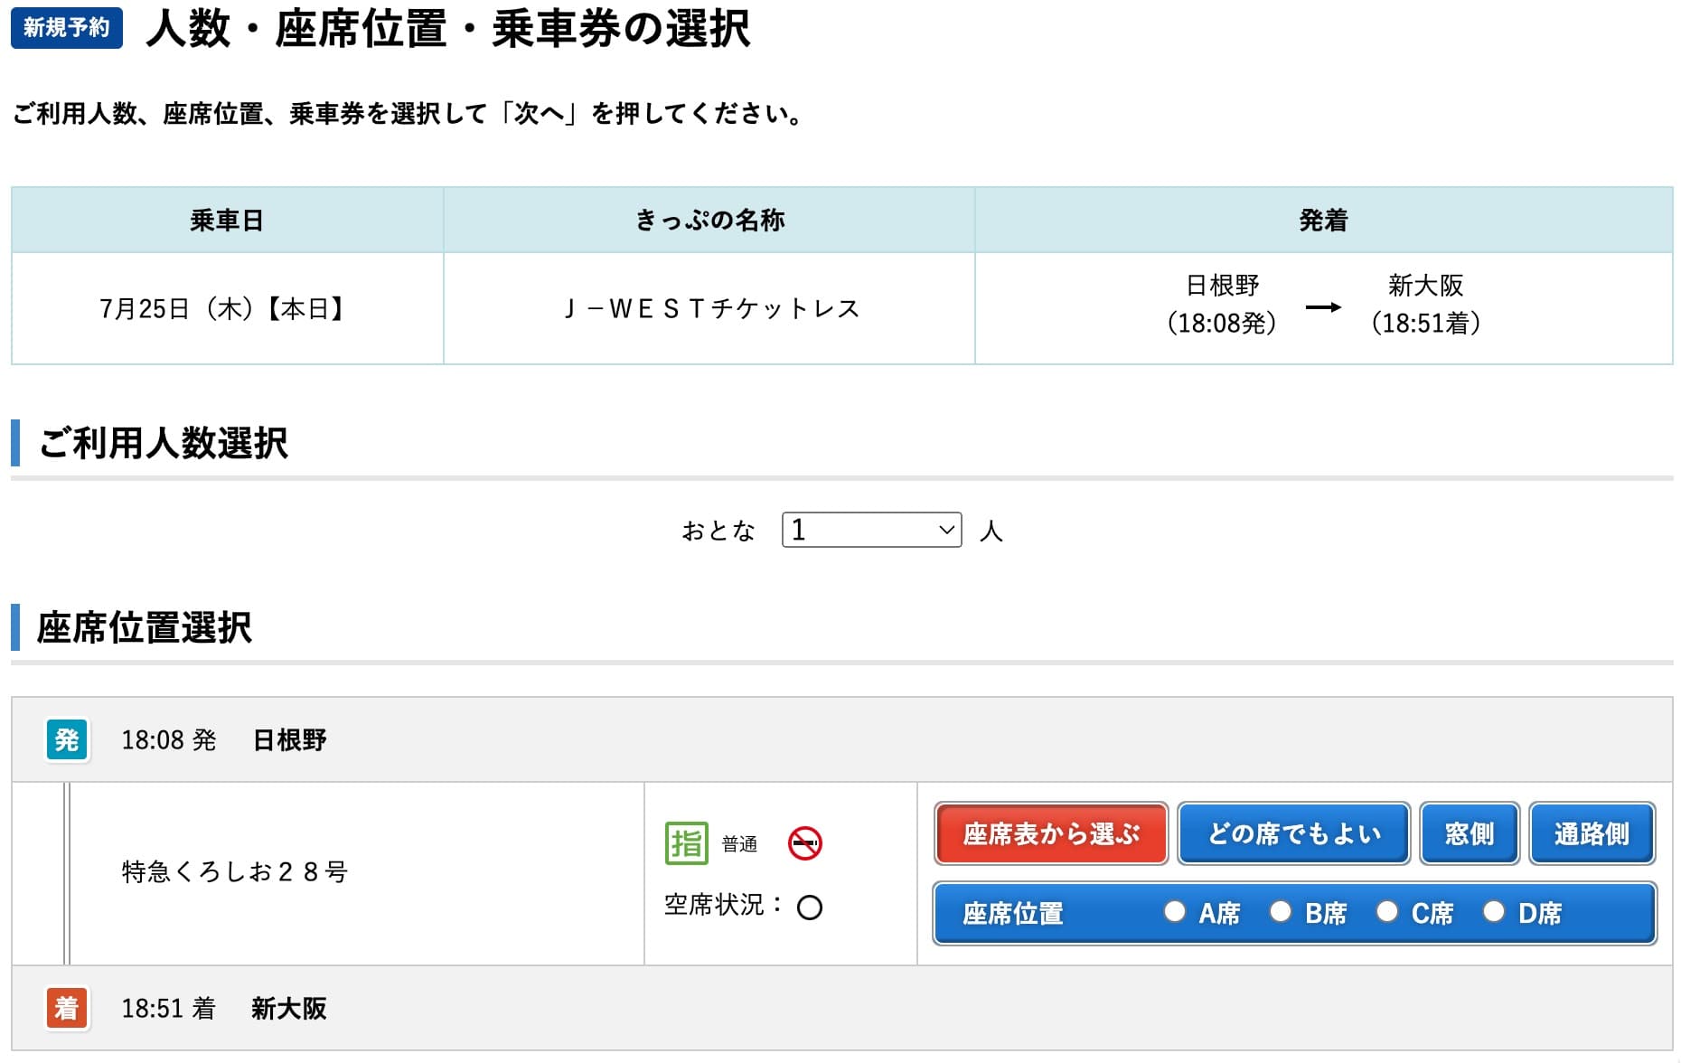Image resolution: width=1681 pixels, height=1063 pixels.
Task: Click the 座席位置 label in blue bar
Action: pyautogui.click(x=1013, y=914)
